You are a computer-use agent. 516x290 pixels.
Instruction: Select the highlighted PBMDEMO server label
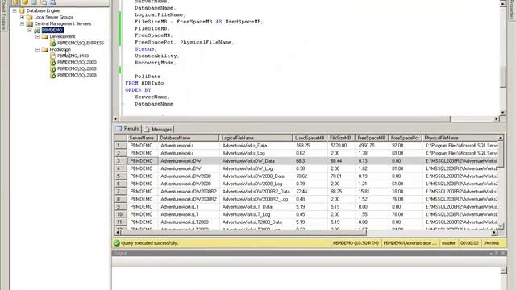[52, 30]
